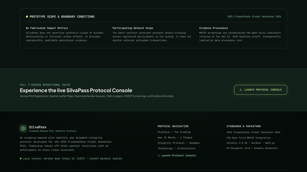Open Platform • The Problem footer link

click(174, 132)
